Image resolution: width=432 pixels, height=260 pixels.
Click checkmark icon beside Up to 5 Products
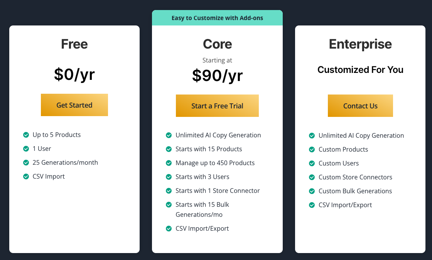(x=26, y=135)
